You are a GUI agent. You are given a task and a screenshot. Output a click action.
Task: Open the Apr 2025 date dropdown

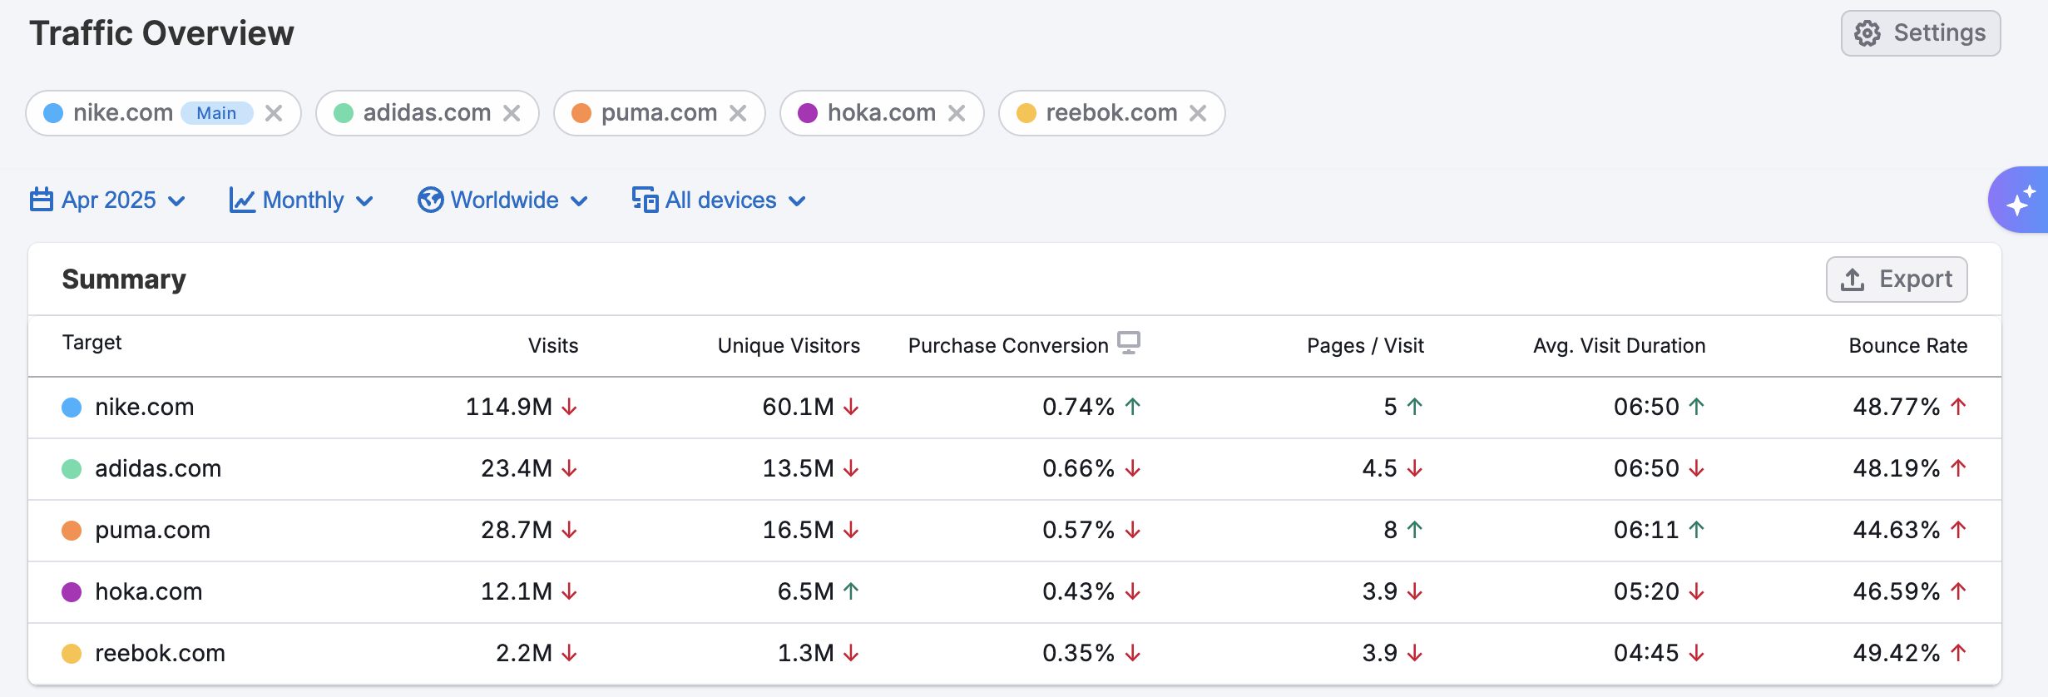click(x=108, y=200)
